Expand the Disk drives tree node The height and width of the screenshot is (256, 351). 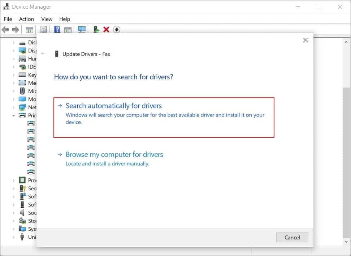13,42
